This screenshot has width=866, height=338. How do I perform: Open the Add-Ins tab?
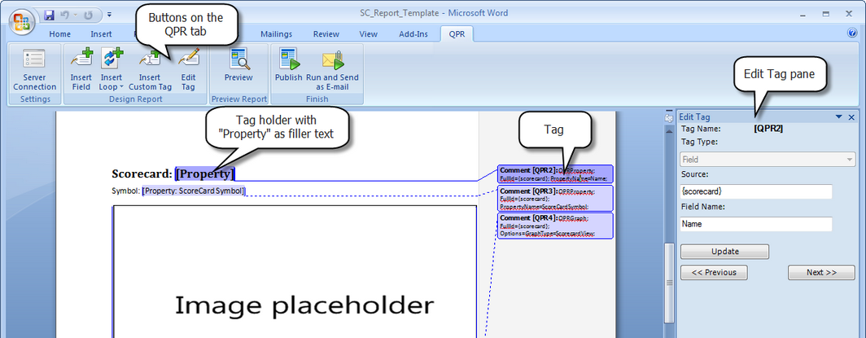click(x=413, y=34)
